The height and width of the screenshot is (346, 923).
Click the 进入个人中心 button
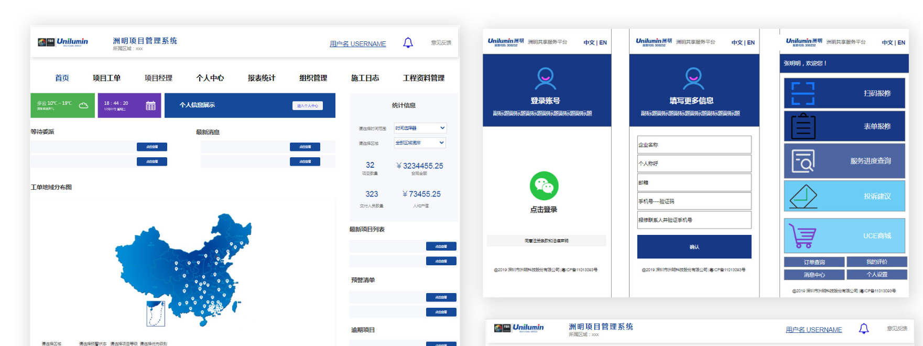[308, 106]
